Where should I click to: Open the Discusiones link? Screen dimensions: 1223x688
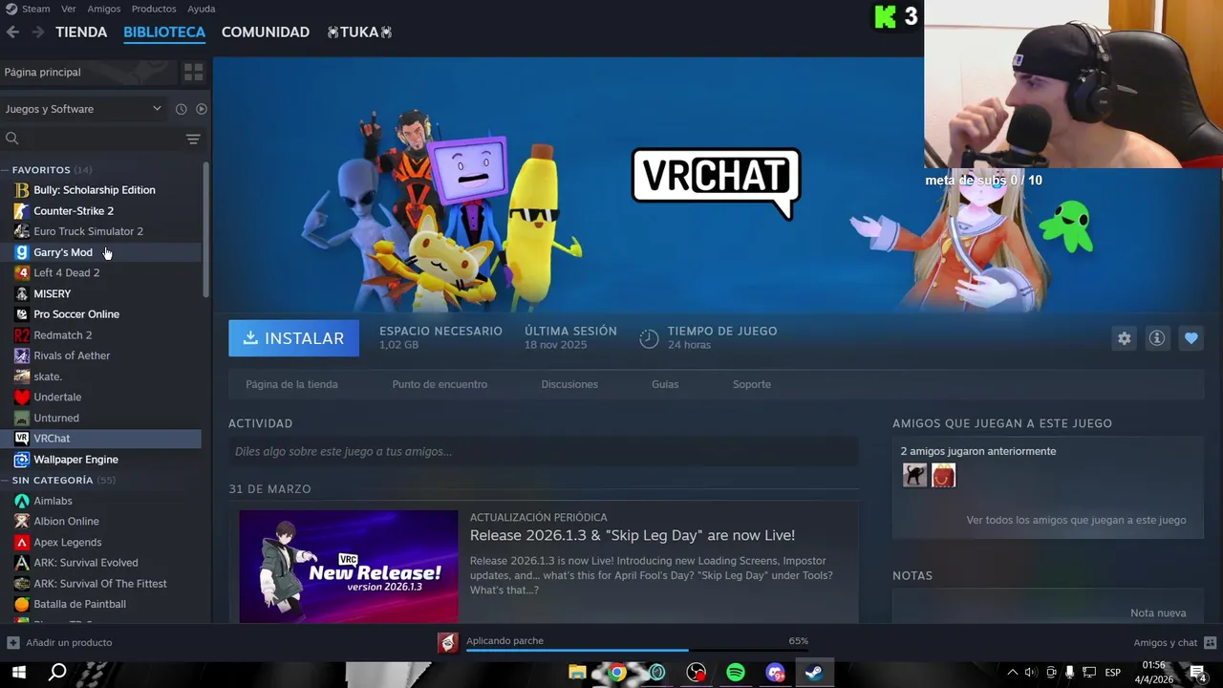coord(569,384)
